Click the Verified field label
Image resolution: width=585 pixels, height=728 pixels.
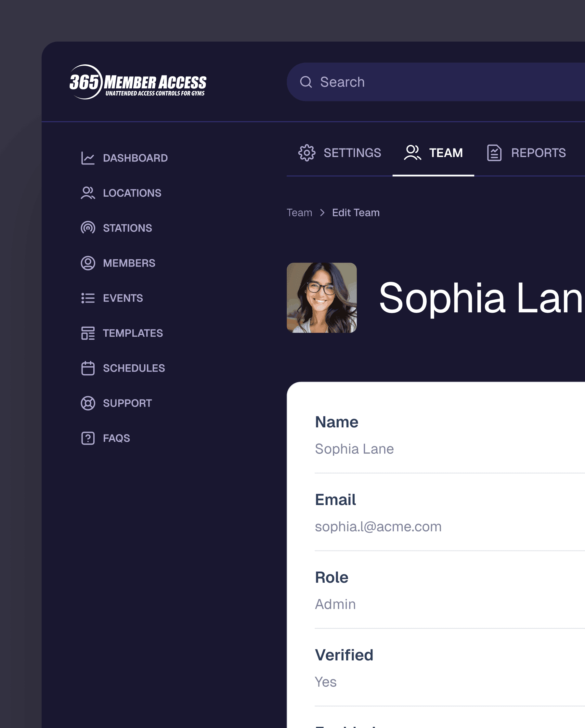[x=344, y=655]
